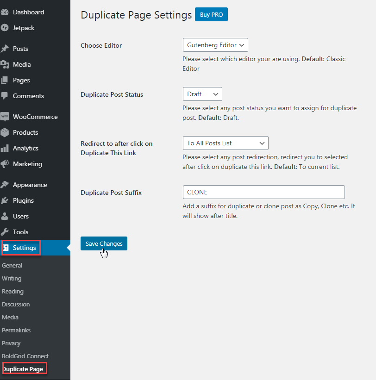376x380 pixels.
Task: Expand the Duplicate Post Status dropdown
Action: pos(202,94)
